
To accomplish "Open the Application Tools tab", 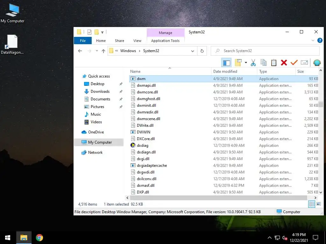I will coord(165,41).
